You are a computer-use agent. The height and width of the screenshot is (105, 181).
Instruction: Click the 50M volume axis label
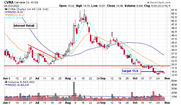(174, 81)
